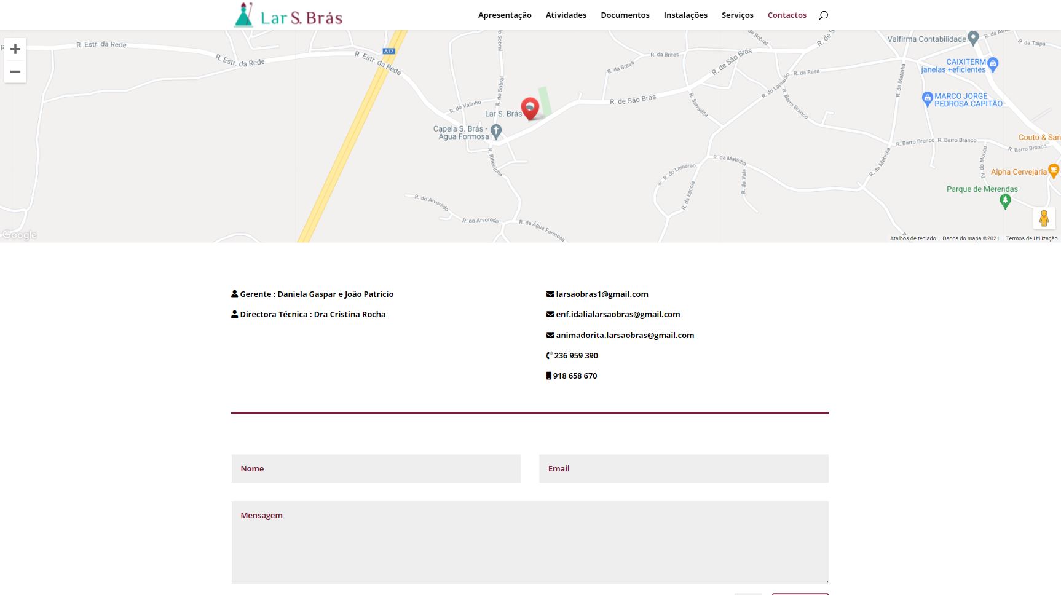Click the larsaobras1@gmail.com email address
Image resolution: width=1061 pixels, height=595 pixels.
(x=602, y=294)
